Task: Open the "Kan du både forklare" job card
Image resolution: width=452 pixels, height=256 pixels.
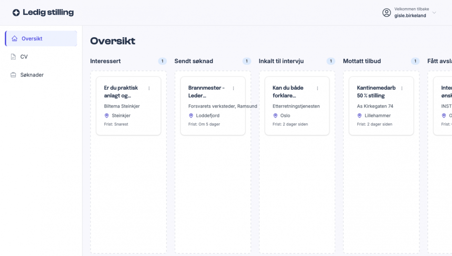Action: point(288,92)
